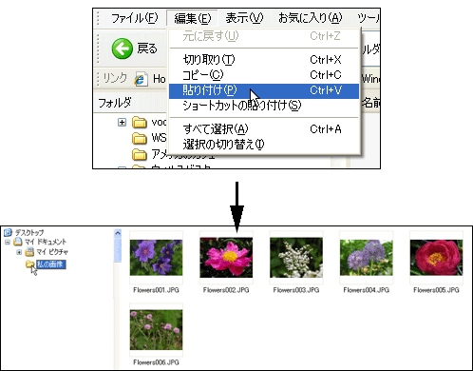This screenshot has height=371, width=473.
Task: Select the Flowers005.JPG thumbnail
Action: pyautogui.click(x=436, y=258)
